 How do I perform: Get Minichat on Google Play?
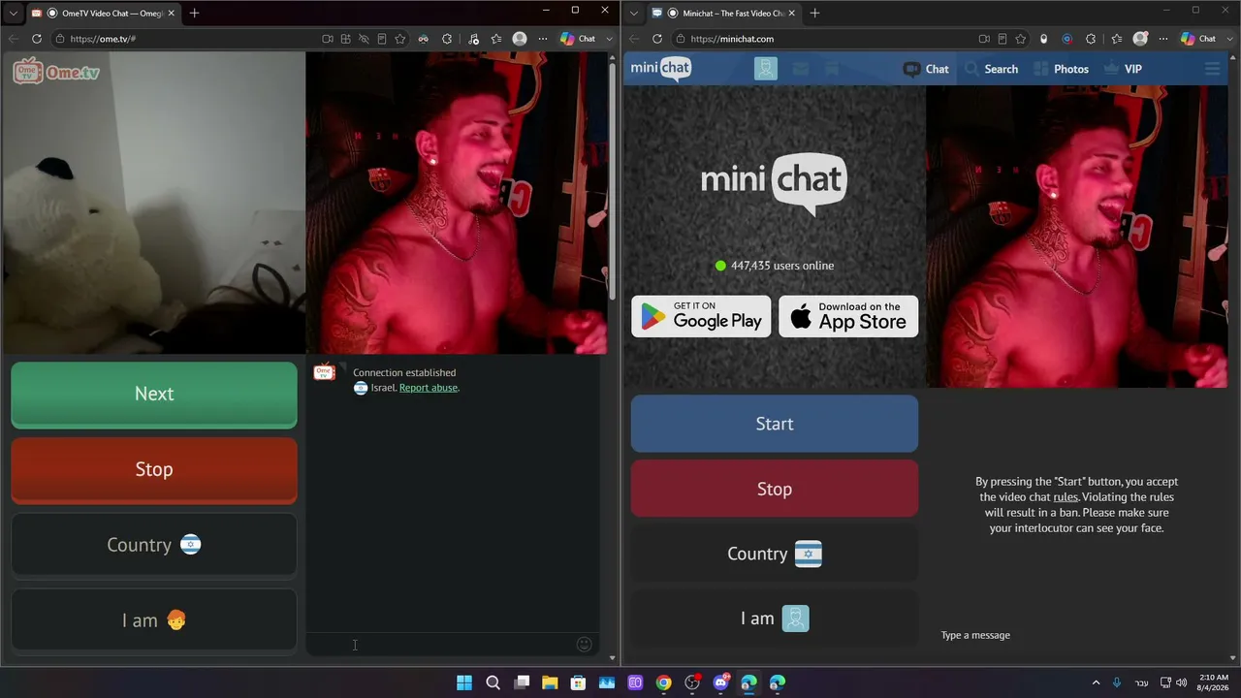(701, 316)
